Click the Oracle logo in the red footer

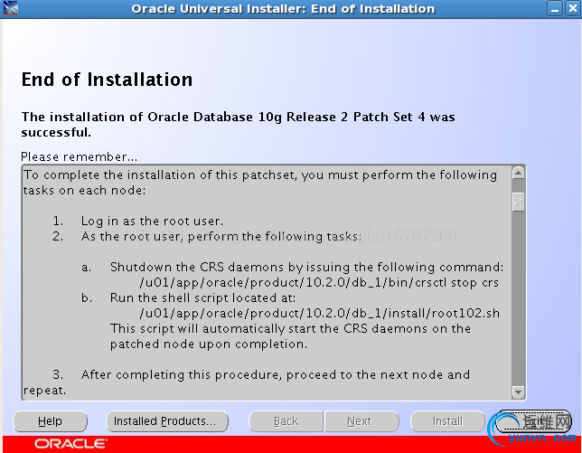70,444
